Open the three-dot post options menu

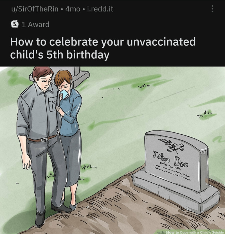(x=212, y=9)
